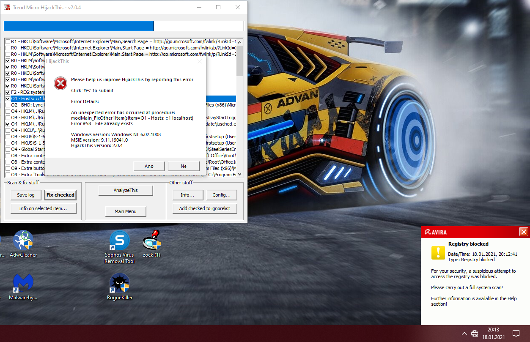Click the scan list scroll-up arrow
This screenshot has width=530, height=342.
[239, 41]
